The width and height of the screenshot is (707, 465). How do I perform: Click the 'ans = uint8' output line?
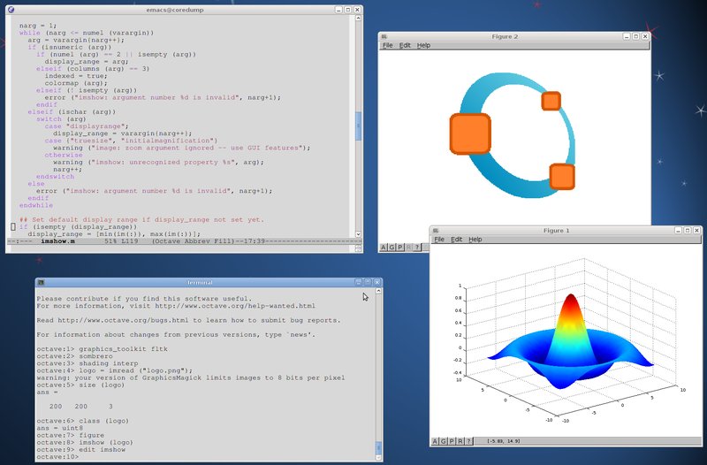coord(60,428)
